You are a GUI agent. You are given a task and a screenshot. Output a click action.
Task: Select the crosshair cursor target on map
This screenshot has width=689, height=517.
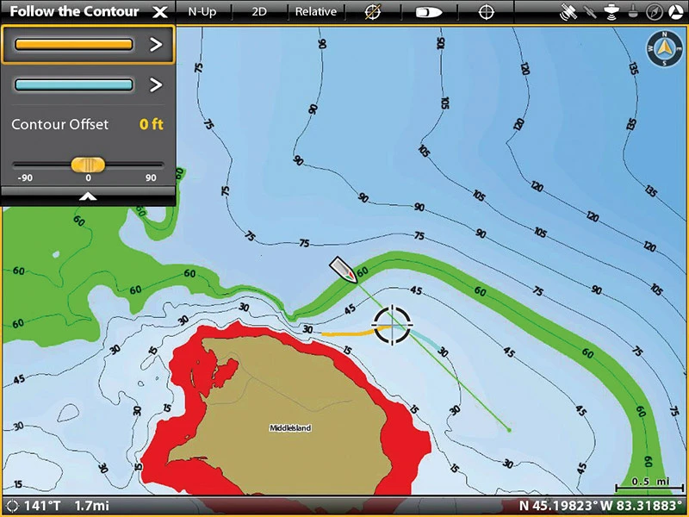[393, 326]
